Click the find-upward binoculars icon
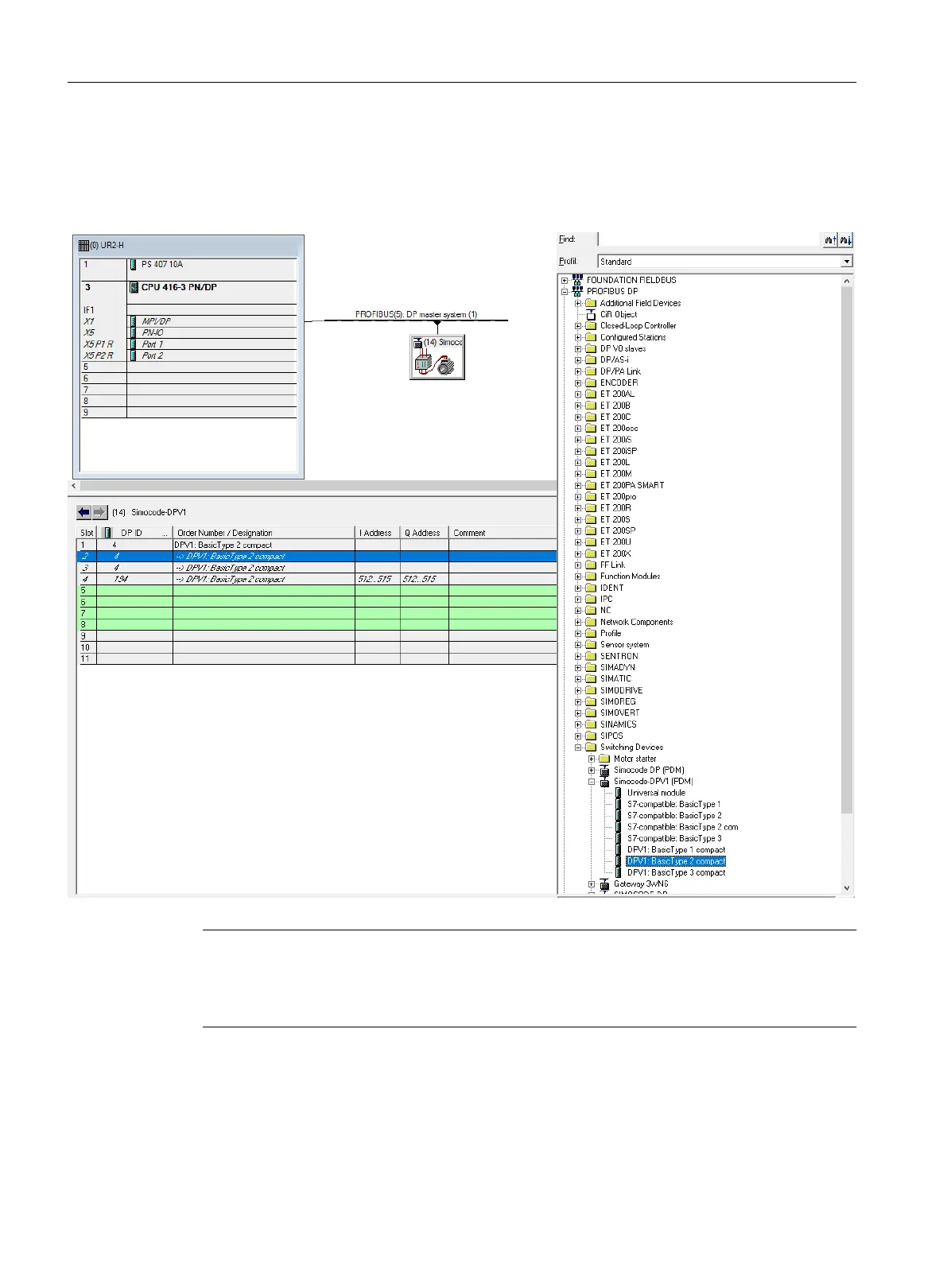Image resolution: width=947 pixels, height=1262 pixels. coord(830,239)
